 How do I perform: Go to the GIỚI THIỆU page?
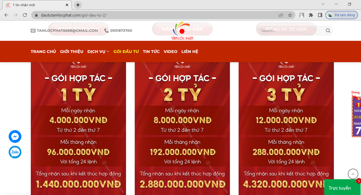coord(72,51)
